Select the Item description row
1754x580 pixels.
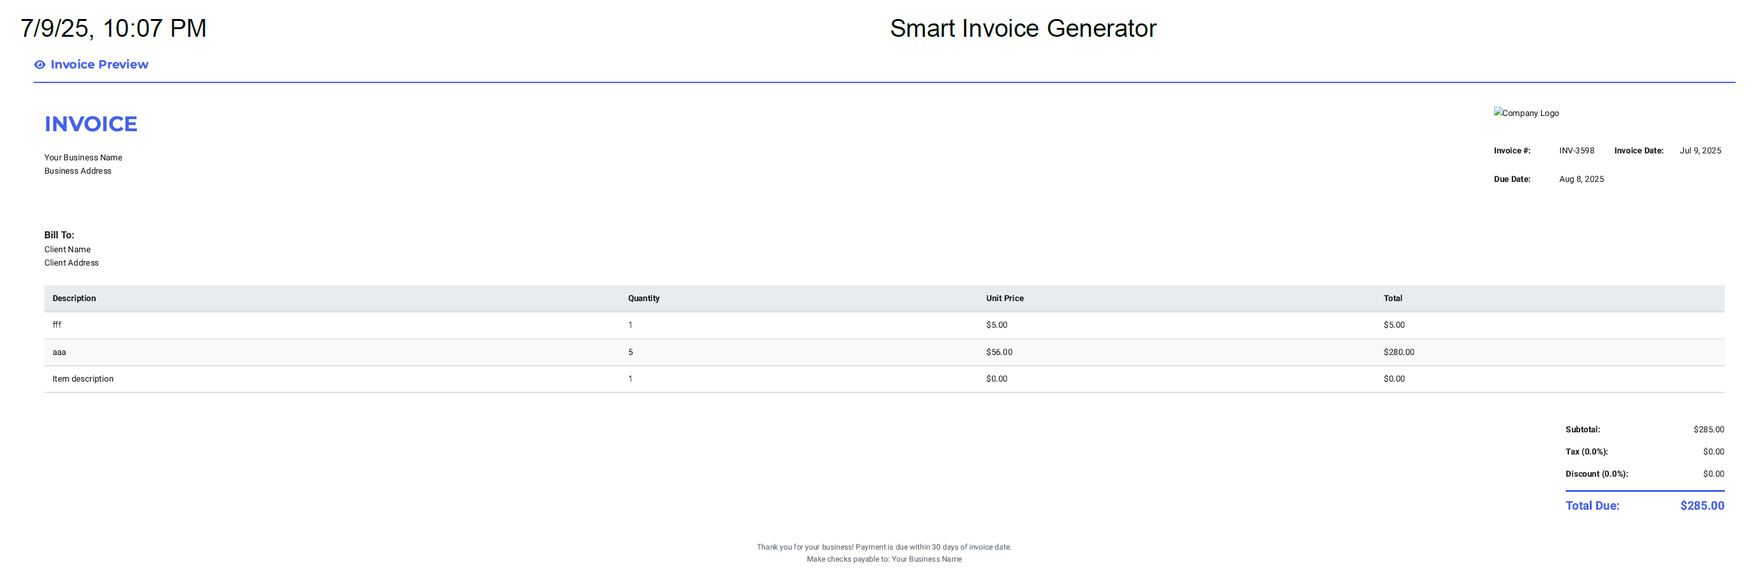point(884,379)
